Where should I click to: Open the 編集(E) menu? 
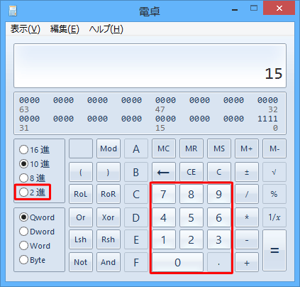pyautogui.click(x=65, y=29)
